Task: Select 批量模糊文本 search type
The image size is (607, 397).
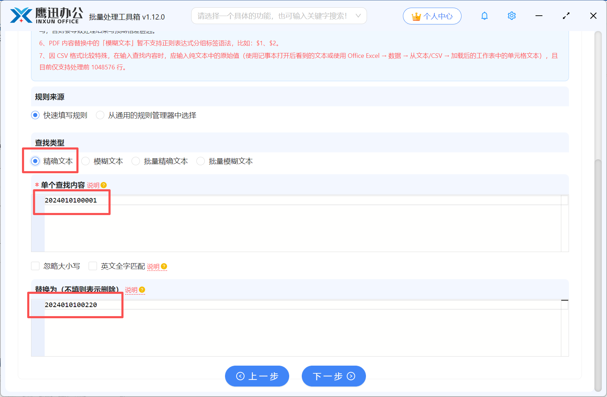Action: tap(201, 161)
